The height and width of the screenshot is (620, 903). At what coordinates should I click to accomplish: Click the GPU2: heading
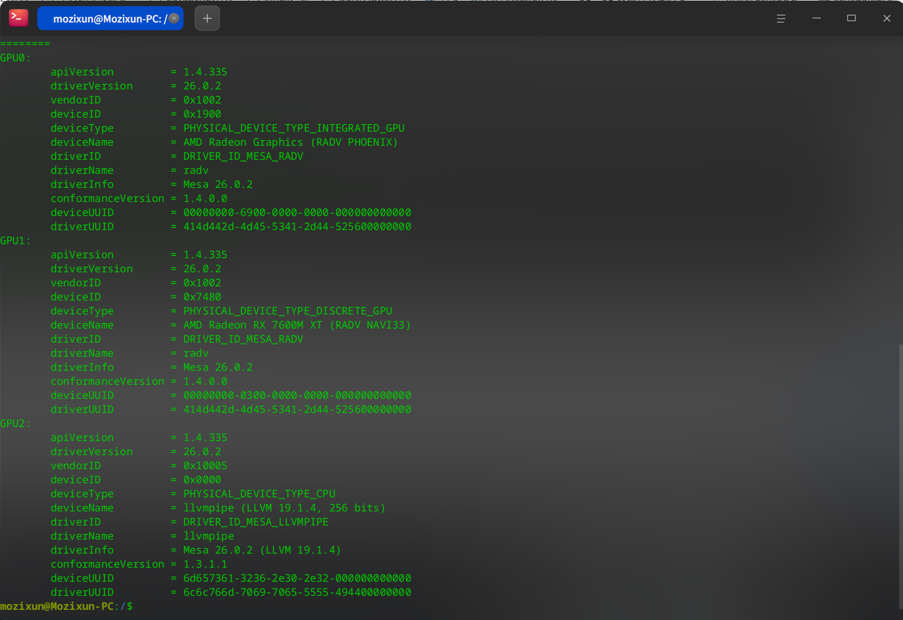(16, 424)
